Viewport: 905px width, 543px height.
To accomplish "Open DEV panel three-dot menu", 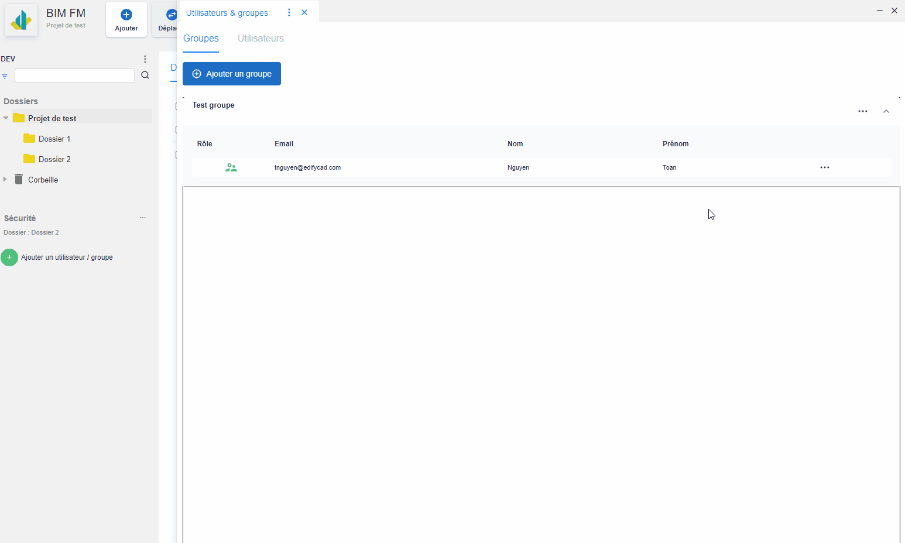I will (145, 59).
